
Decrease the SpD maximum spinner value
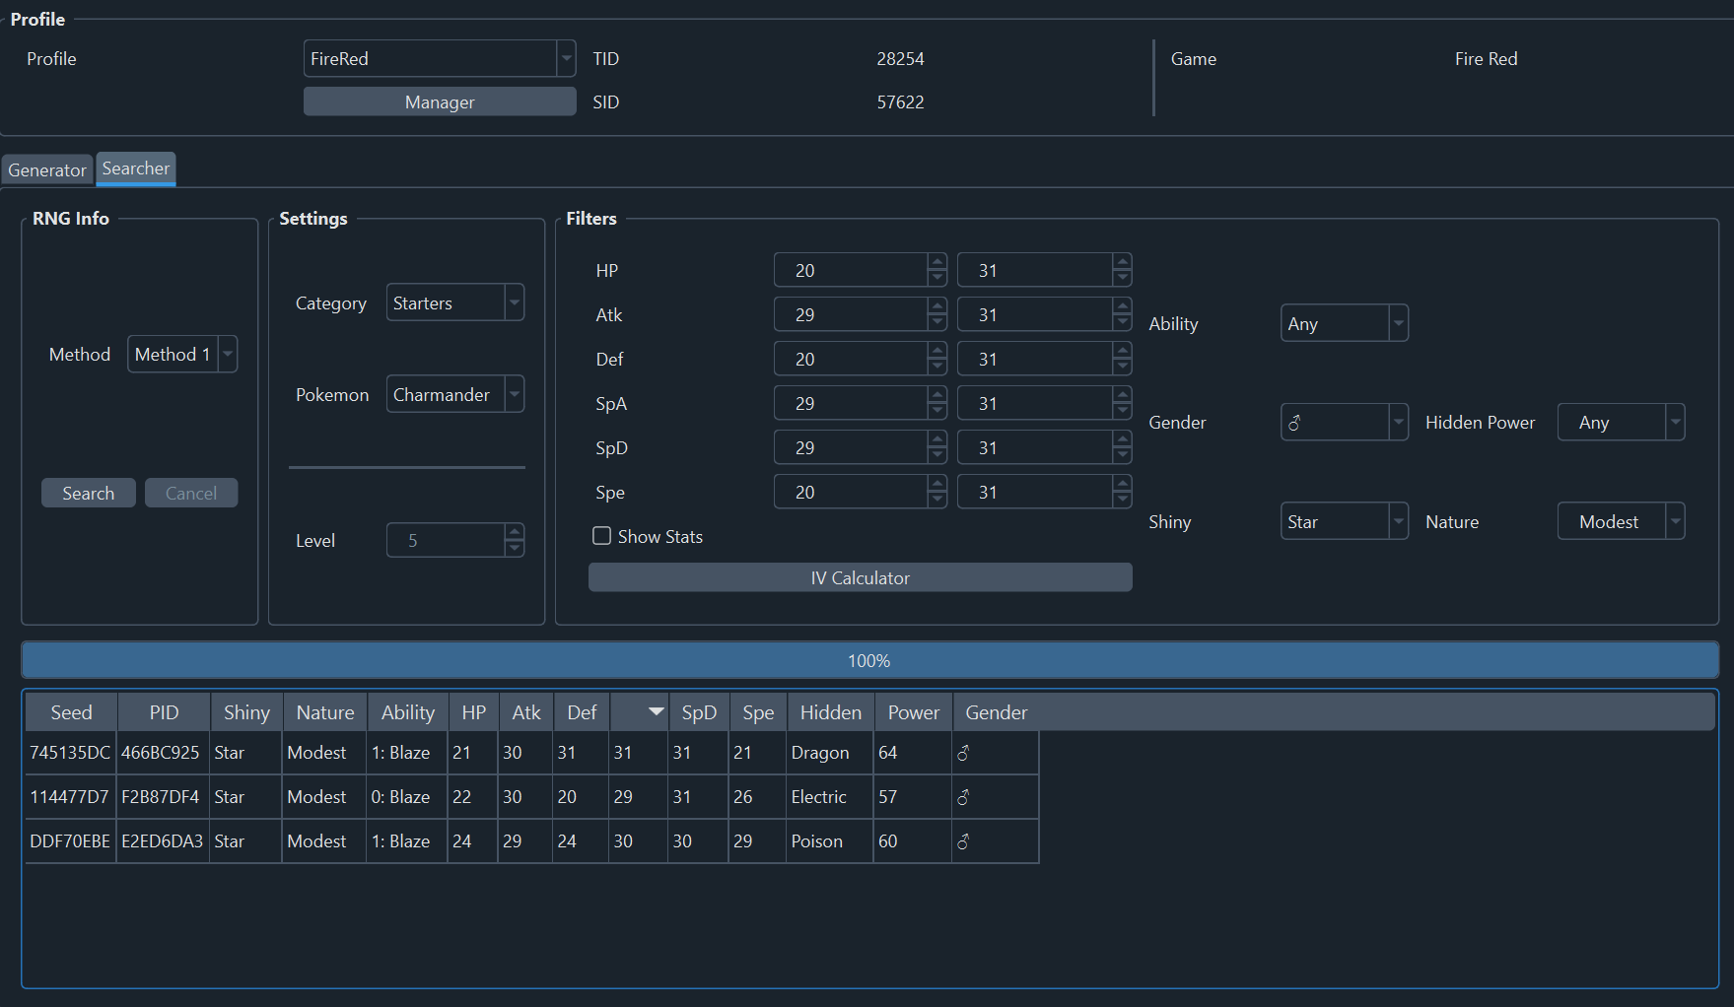[1122, 456]
